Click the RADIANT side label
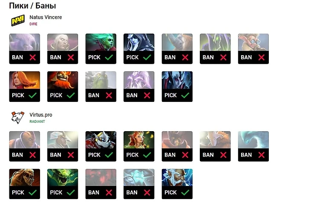 click(x=37, y=122)
